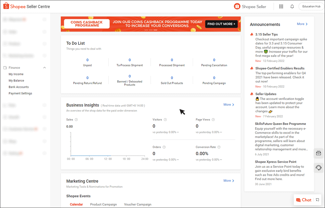Collapse the Finance section with its chevron

tap(45, 67)
